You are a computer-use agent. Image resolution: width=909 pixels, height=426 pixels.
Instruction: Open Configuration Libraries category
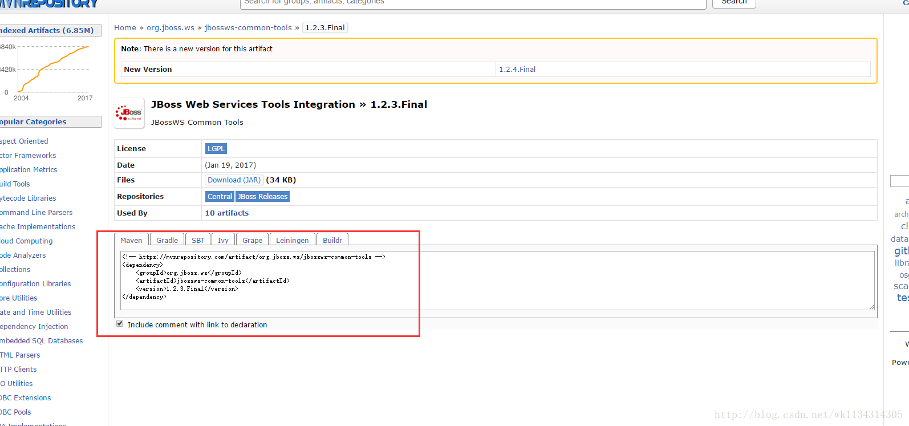[35, 283]
